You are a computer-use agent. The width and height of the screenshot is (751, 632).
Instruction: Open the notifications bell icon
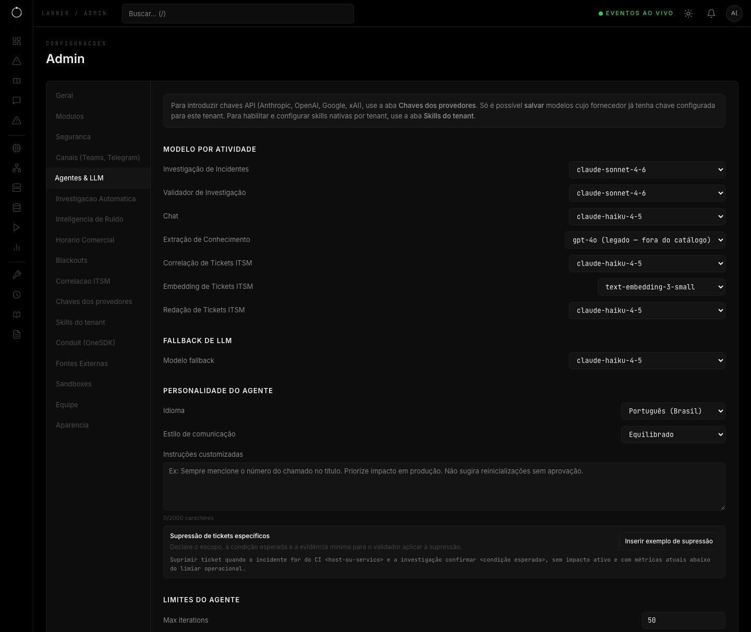point(711,14)
